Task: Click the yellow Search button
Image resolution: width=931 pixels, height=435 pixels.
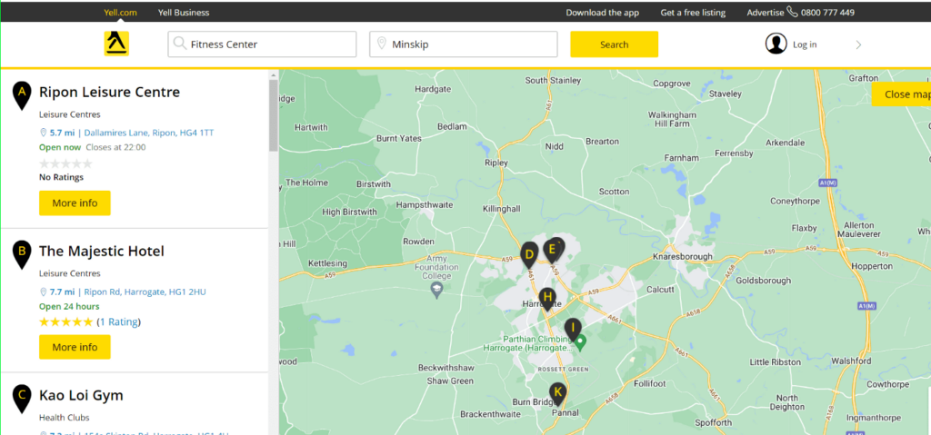Action: pyautogui.click(x=614, y=44)
